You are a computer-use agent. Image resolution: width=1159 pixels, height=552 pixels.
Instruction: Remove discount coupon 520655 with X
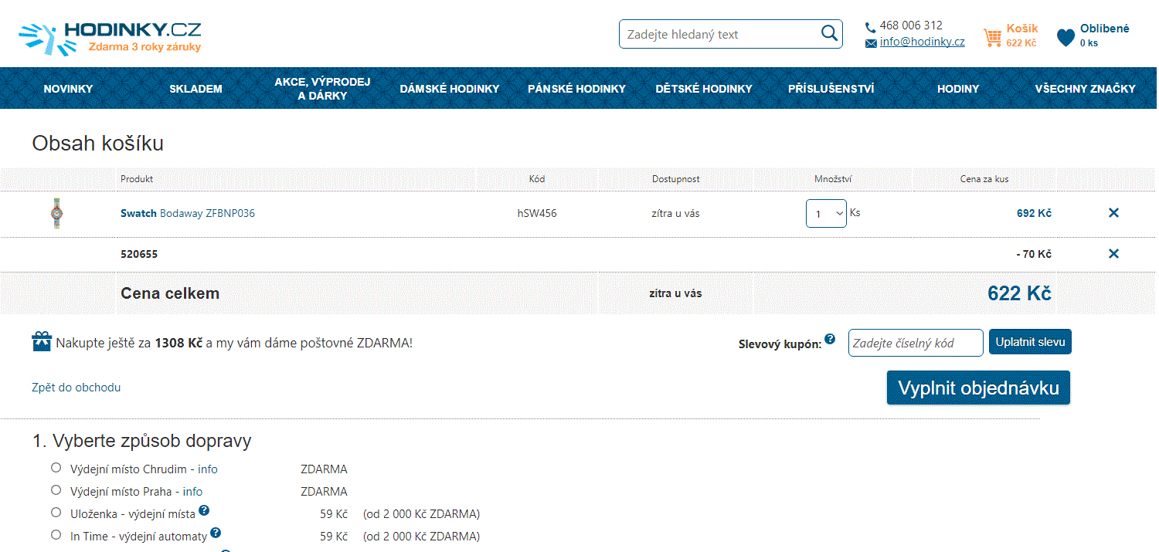click(1113, 254)
